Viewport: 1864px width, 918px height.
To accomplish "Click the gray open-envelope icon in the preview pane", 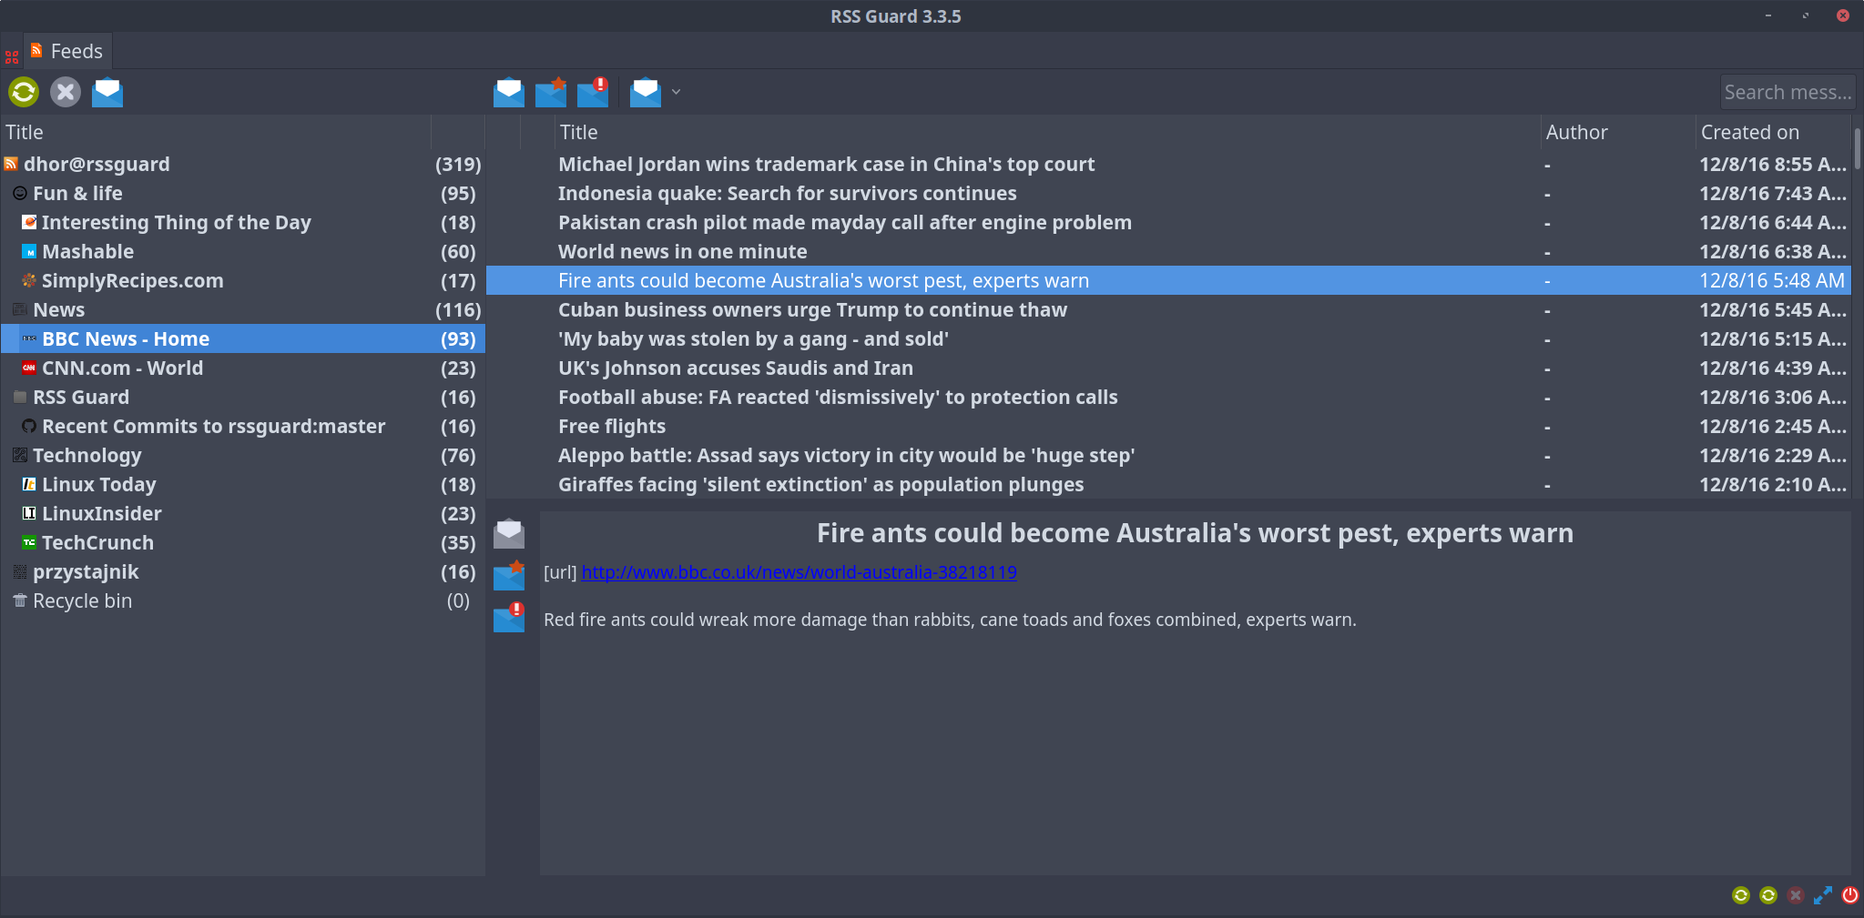I will (x=509, y=533).
